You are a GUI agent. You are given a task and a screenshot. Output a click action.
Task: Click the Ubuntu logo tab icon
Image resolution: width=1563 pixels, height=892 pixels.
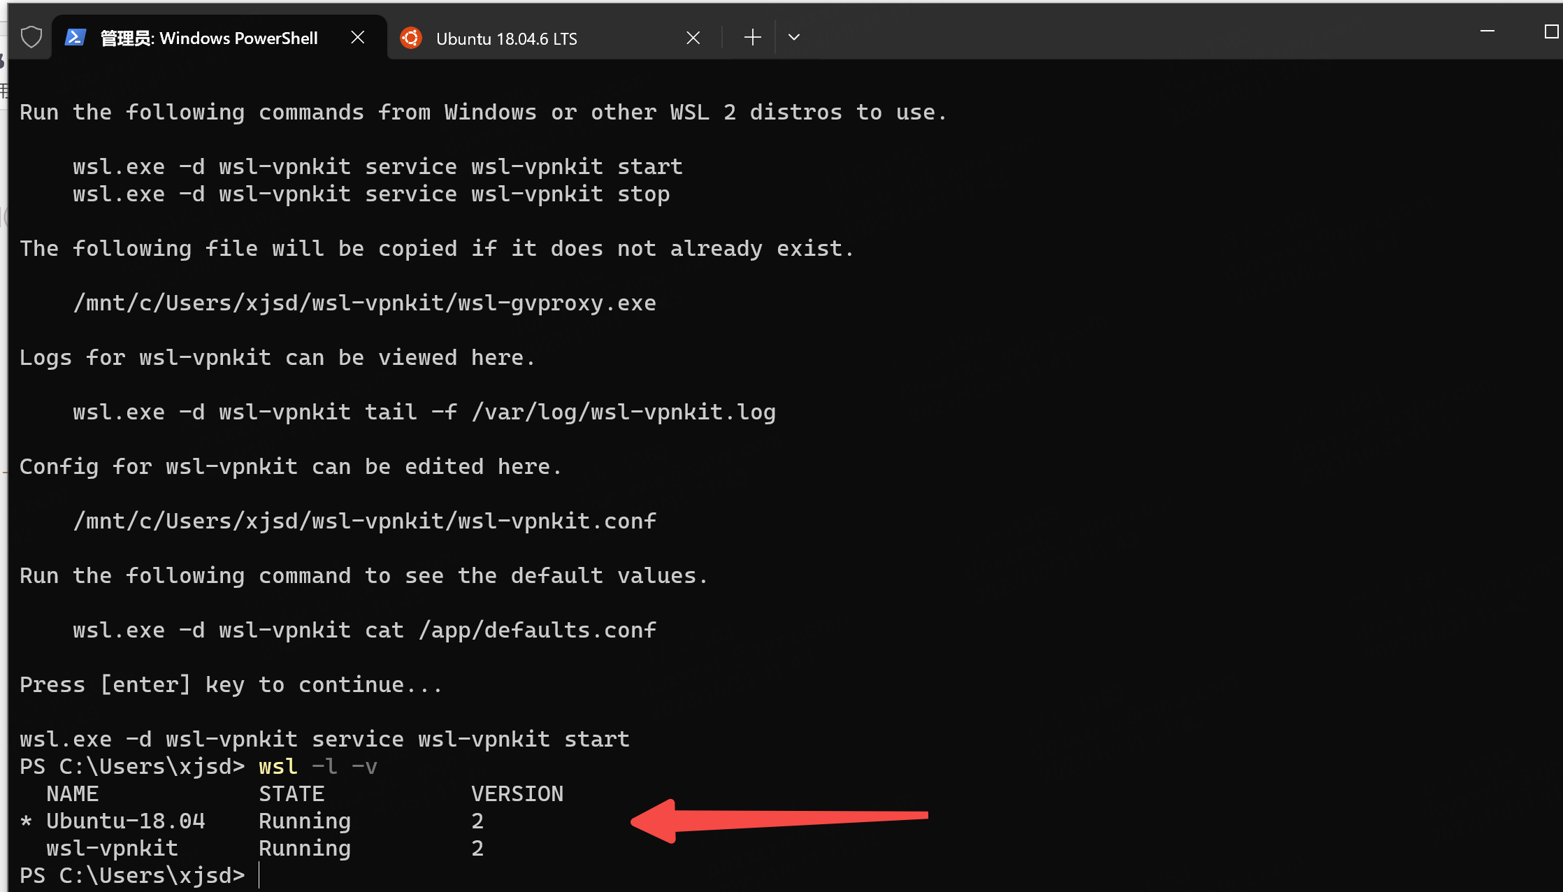[411, 38]
